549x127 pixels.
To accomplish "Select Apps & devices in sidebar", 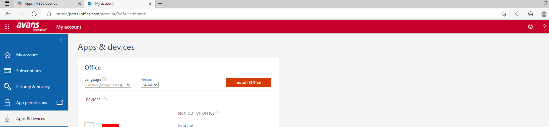I will pyautogui.click(x=30, y=119).
